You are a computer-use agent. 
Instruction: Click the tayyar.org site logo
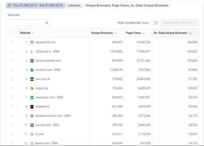pos(32,88)
